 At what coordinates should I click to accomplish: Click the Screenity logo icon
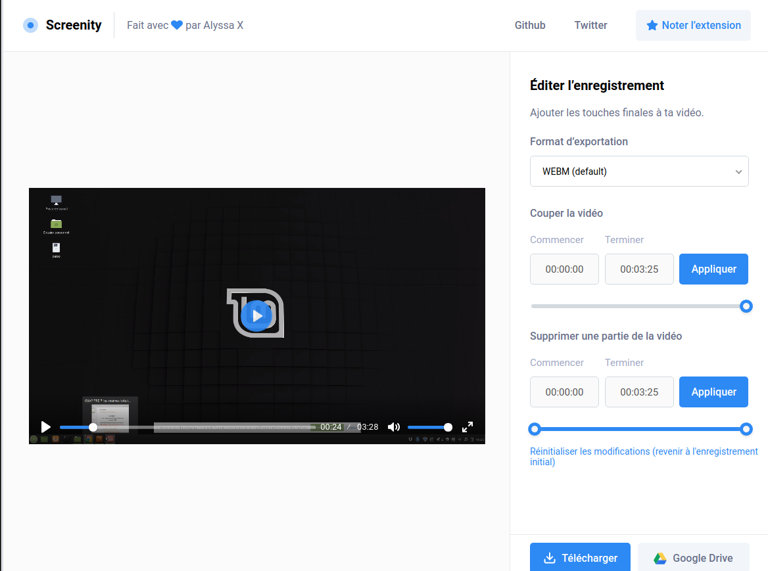click(x=30, y=25)
